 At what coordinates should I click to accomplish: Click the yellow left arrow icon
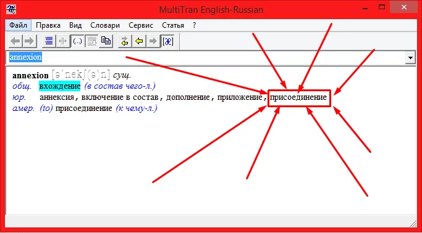point(139,41)
